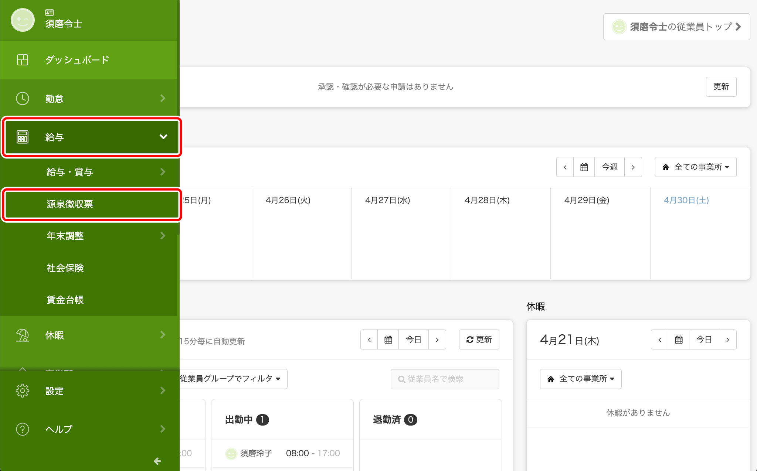Viewport: 757px width, 471px height.
Task: Click 従業員名で検索 search field
Action: tap(445, 379)
